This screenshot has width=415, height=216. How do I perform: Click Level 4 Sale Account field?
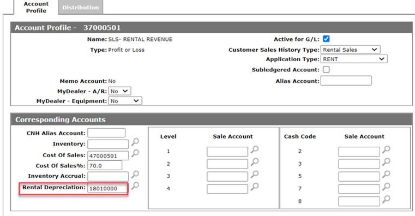[x=227, y=189]
